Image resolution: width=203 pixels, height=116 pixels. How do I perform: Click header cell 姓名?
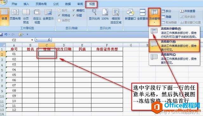coord(30,49)
